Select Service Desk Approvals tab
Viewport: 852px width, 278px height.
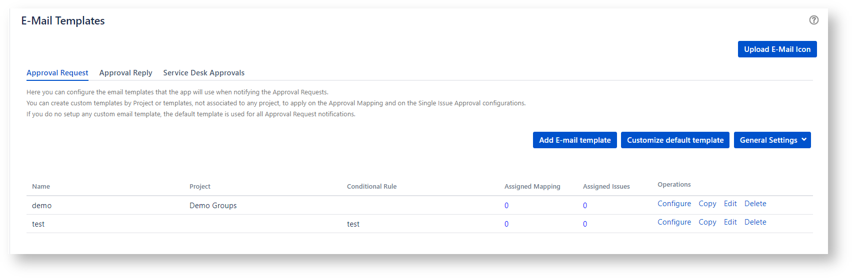[203, 73]
